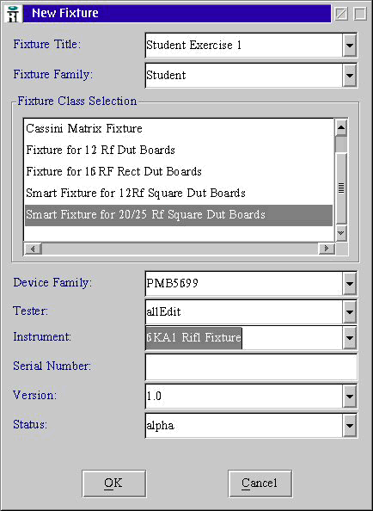Click the horizontal scroll left arrow

coord(33,249)
